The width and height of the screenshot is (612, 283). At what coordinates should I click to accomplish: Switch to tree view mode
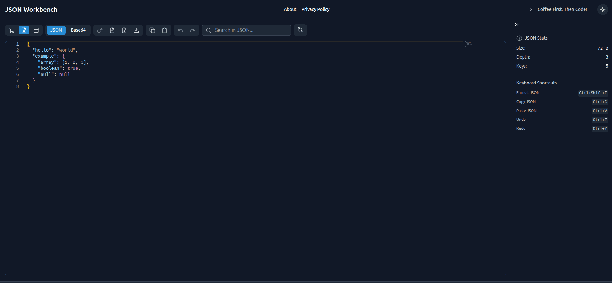12,30
